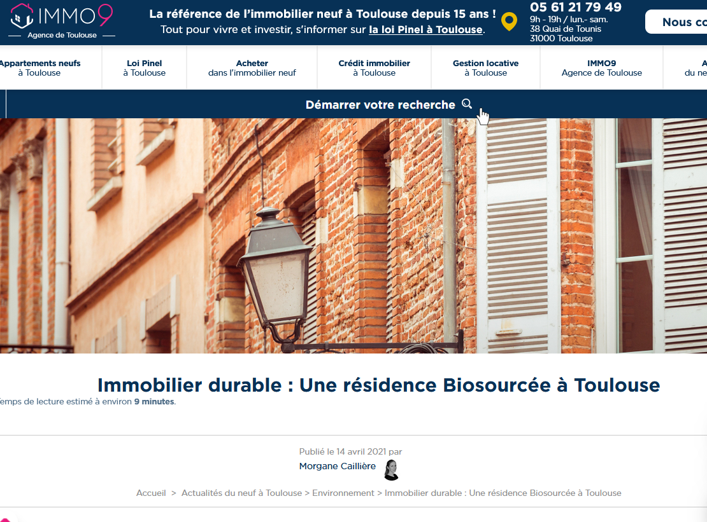Click the postal line "31000 Toulouse"
Viewport: 707px width, 522px height.
point(561,38)
